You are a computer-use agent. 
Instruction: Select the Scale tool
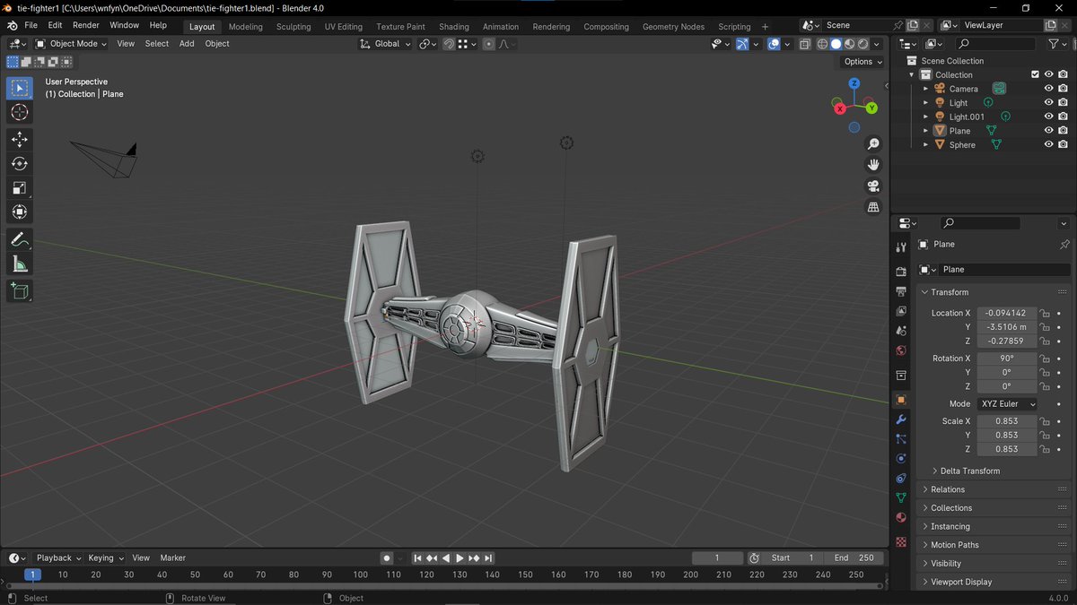coord(20,187)
